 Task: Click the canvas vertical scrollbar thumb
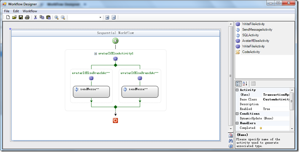pyautogui.click(x=230, y=76)
